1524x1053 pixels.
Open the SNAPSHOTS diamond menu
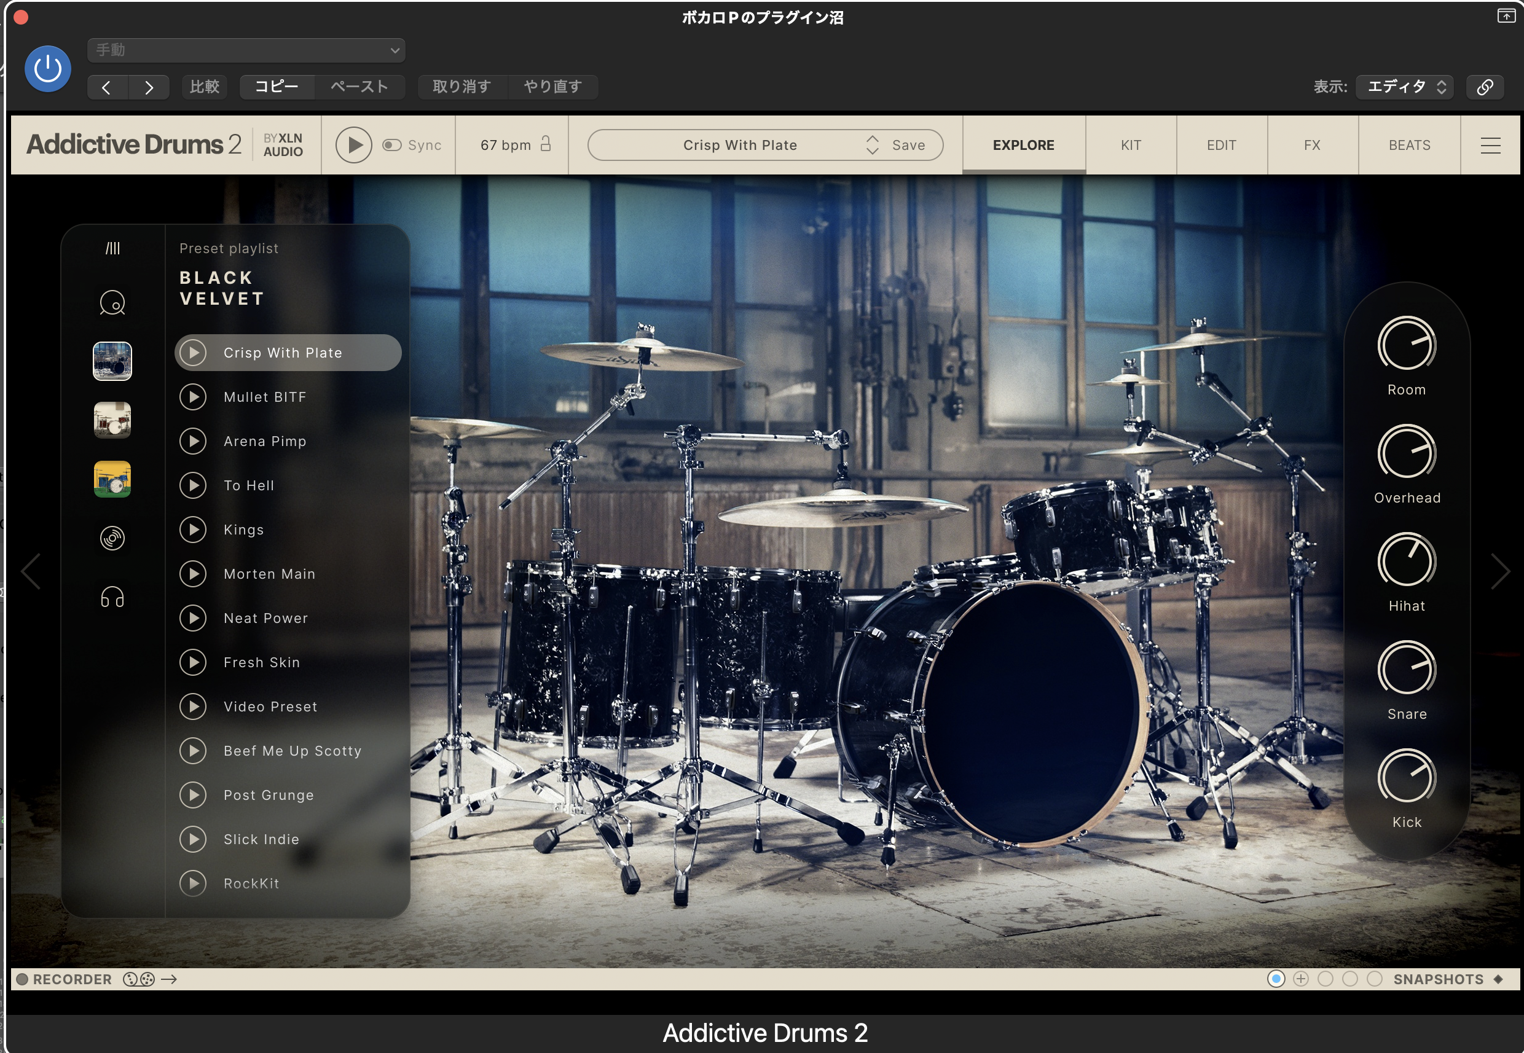click(x=1498, y=979)
